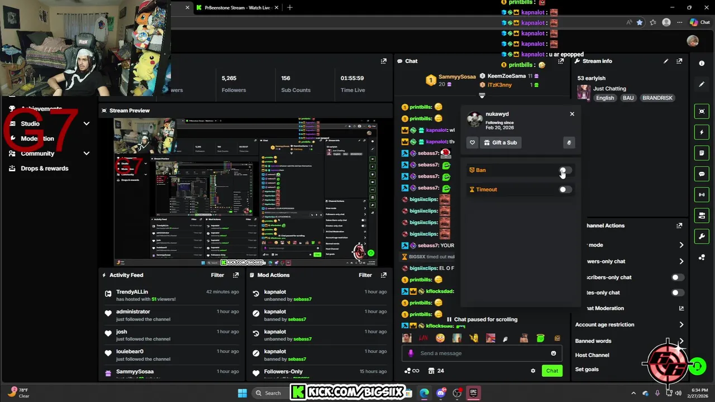The height and width of the screenshot is (402, 715).
Task: Click the Send a message field
Action: [482, 353]
